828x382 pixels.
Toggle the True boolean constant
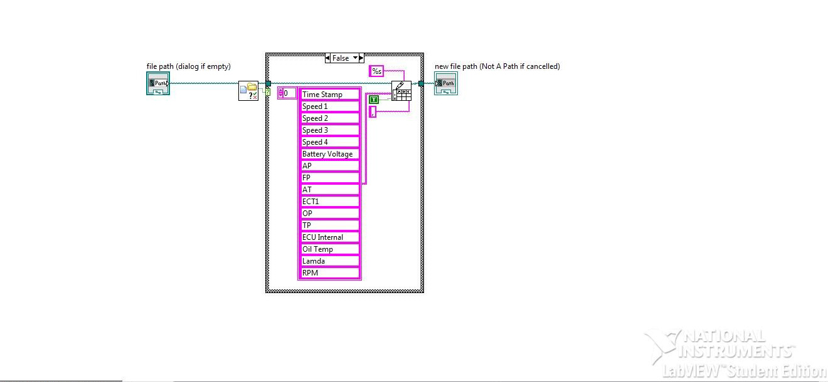coord(374,99)
